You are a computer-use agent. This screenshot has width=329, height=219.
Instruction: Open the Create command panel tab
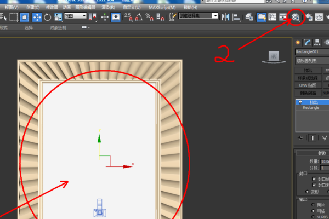(x=298, y=43)
